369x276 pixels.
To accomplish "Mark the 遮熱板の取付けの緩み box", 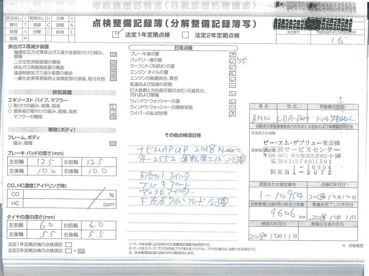I will point(113,112).
